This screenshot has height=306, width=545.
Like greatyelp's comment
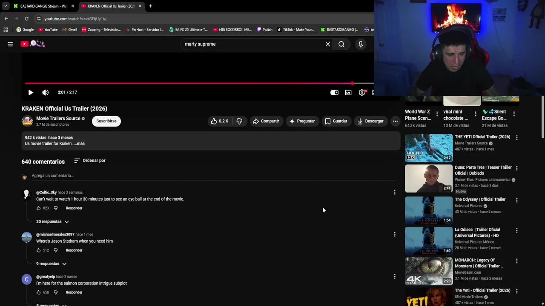(39, 292)
